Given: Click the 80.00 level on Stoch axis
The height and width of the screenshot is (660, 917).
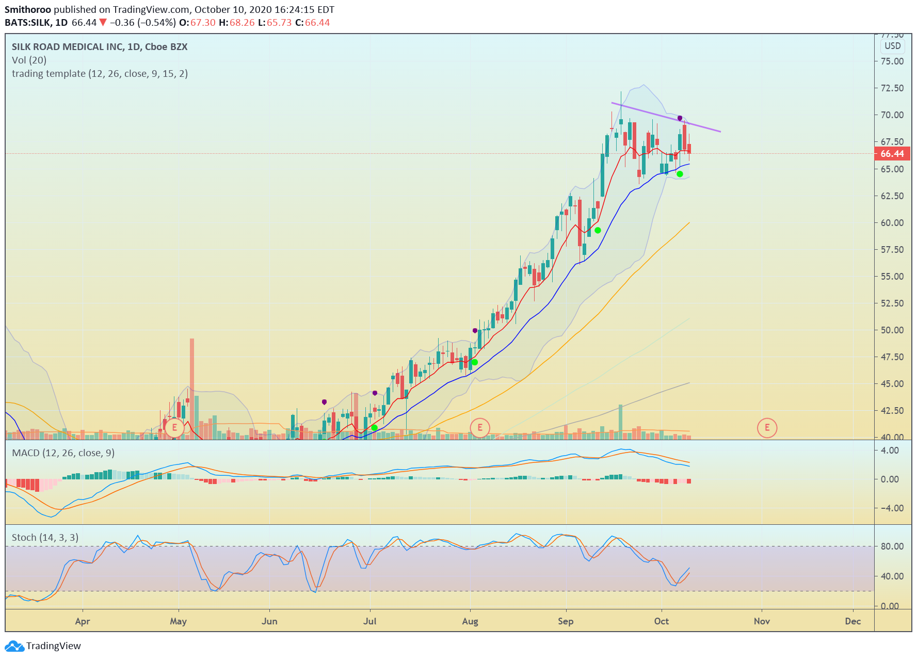Looking at the screenshot, I should [892, 546].
